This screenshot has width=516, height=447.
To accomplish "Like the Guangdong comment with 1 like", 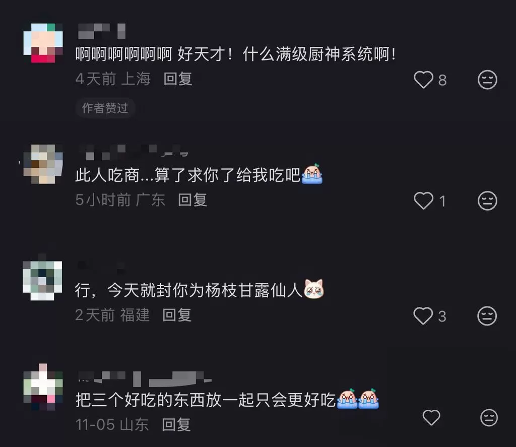I will (423, 201).
